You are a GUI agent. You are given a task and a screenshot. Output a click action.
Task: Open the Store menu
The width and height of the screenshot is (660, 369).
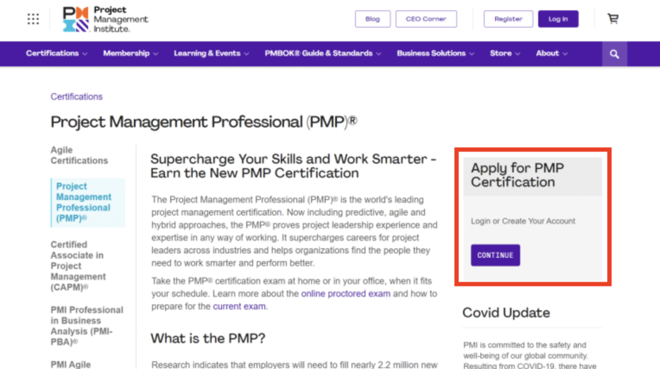pos(501,54)
